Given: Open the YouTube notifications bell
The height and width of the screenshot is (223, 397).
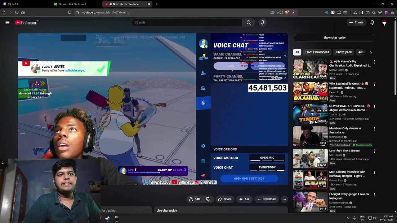Looking at the screenshot, I should click(372, 22).
